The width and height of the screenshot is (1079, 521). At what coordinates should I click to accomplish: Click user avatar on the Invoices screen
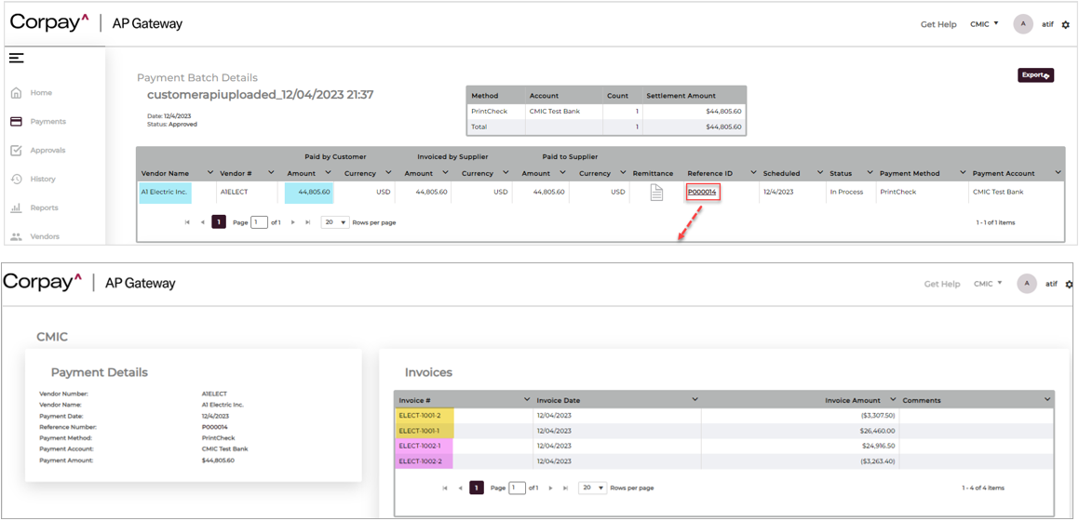click(1027, 283)
